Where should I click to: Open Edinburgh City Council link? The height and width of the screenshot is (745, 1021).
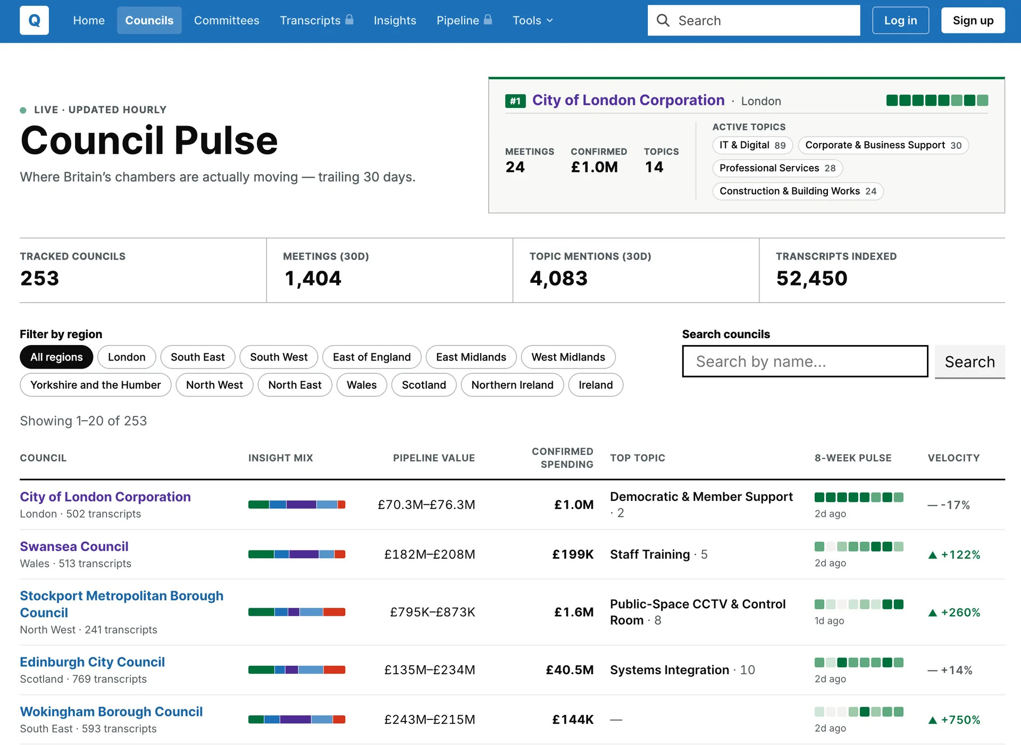[92, 662]
